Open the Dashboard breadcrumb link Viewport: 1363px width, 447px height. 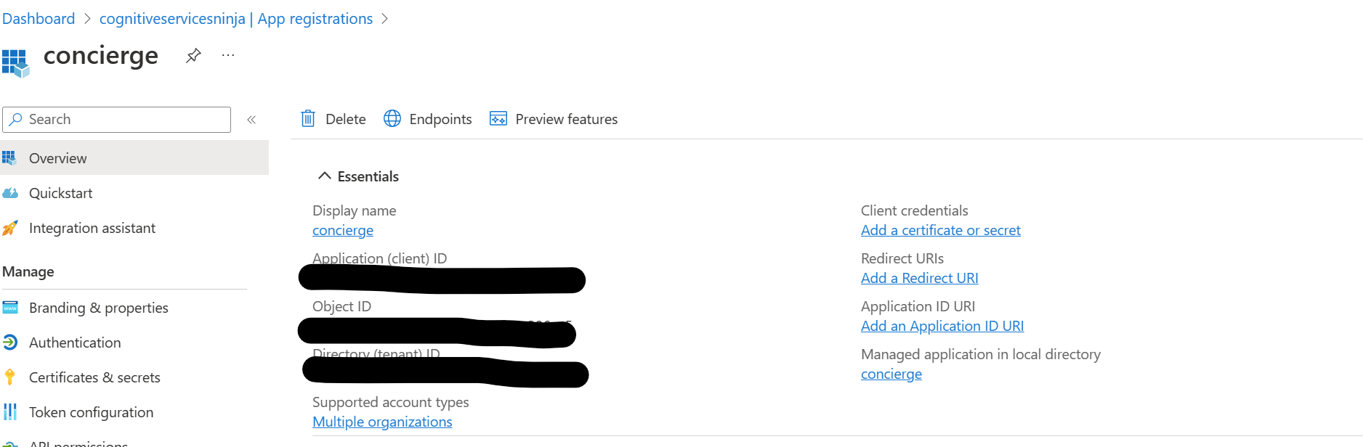[x=39, y=19]
